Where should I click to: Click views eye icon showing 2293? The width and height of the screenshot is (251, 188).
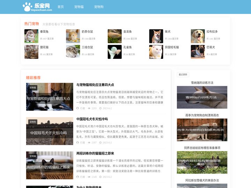click(89, 108)
